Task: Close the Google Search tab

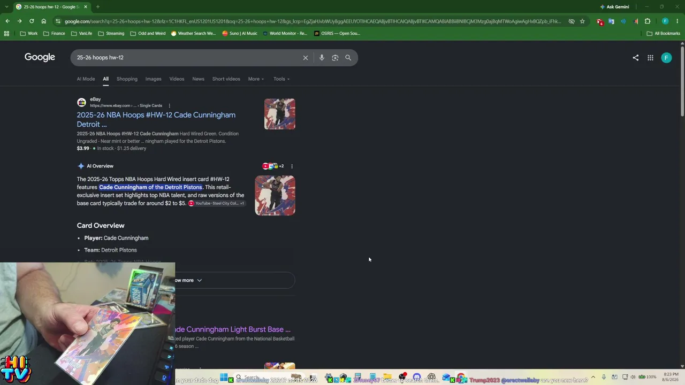Action: (86, 7)
